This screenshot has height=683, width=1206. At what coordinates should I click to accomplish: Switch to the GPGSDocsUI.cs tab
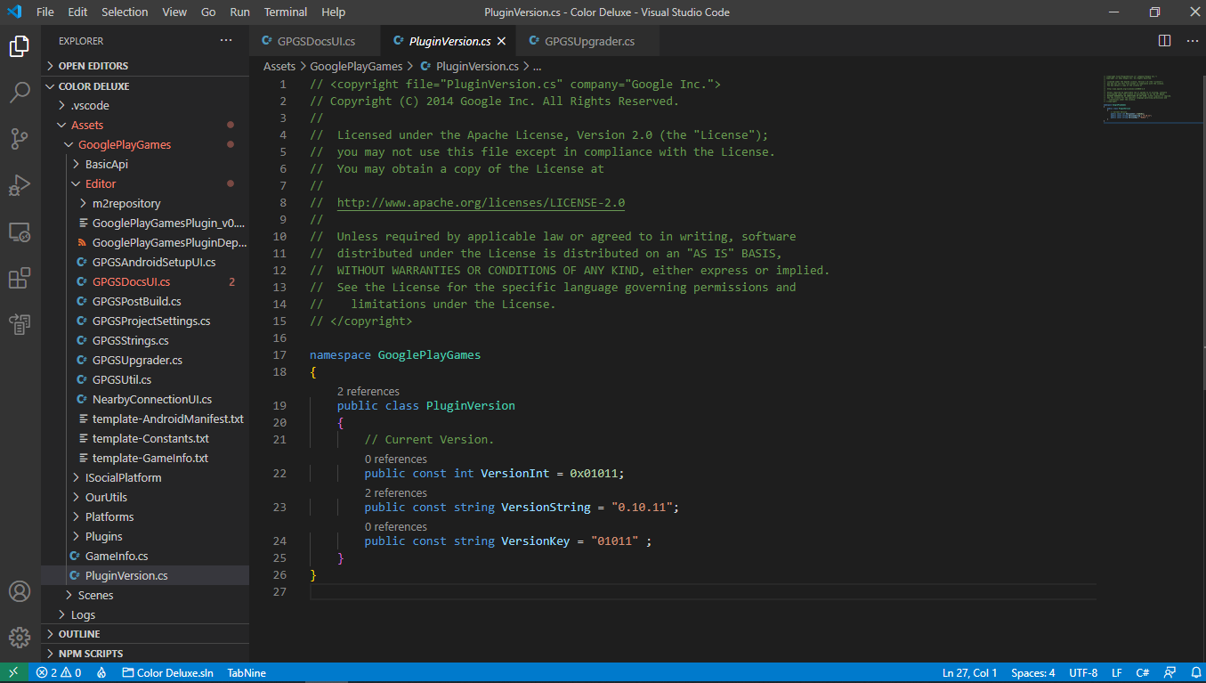click(315, 41)
